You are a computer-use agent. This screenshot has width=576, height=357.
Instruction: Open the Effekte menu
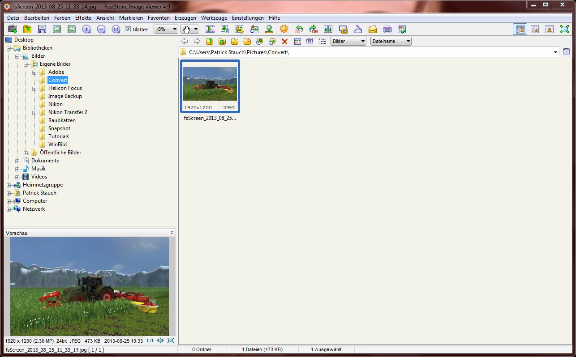83,18
